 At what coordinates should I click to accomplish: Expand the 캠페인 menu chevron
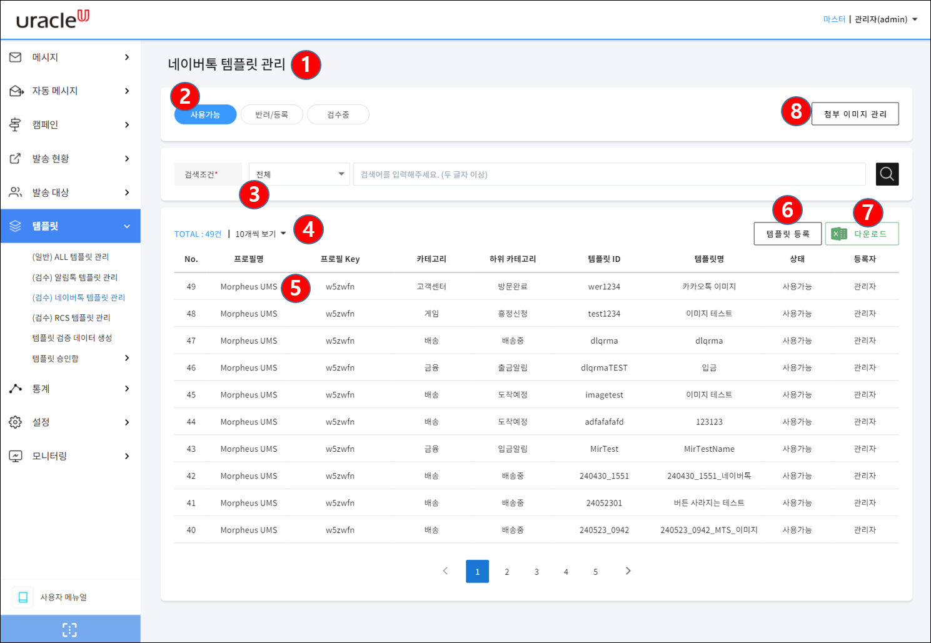click(x=127, y=125)
